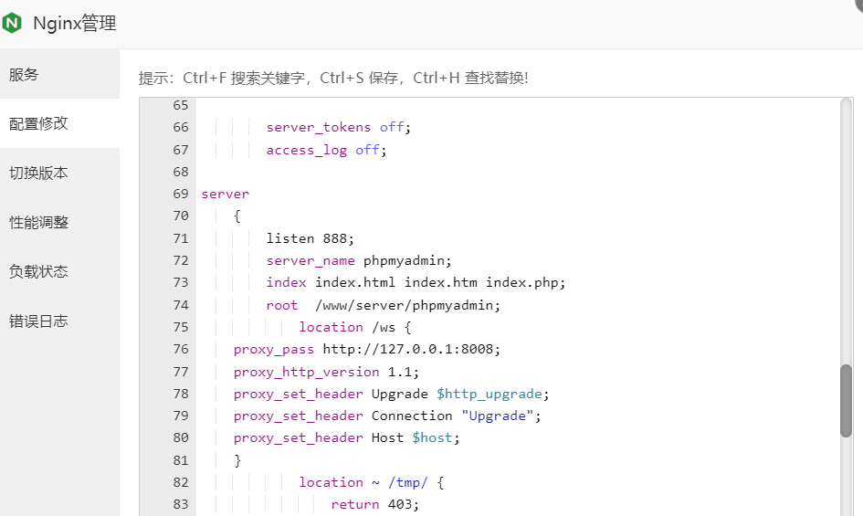Click the Nginx logo icon
This screenshot has width=863, height=516.
(x=13, y=24)
